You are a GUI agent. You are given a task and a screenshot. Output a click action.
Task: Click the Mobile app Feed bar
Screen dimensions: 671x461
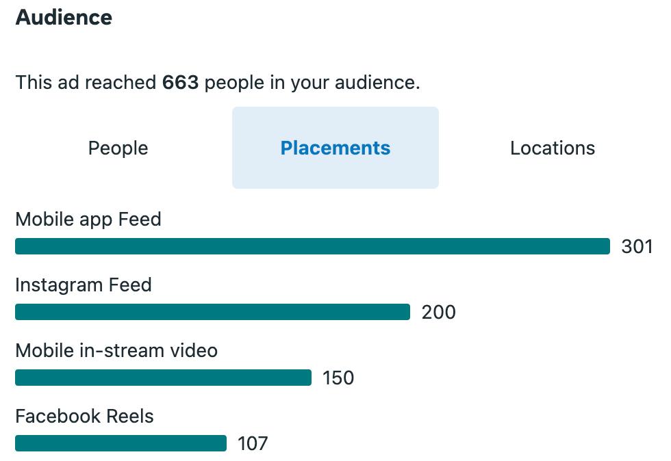(x=312, y=246)
